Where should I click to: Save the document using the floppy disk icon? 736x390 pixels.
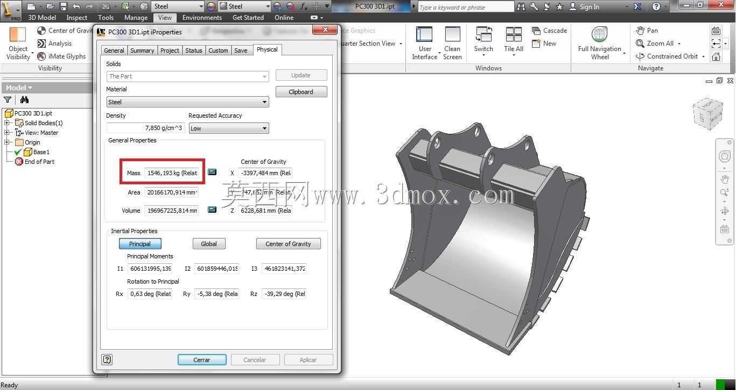click(64, 6)
